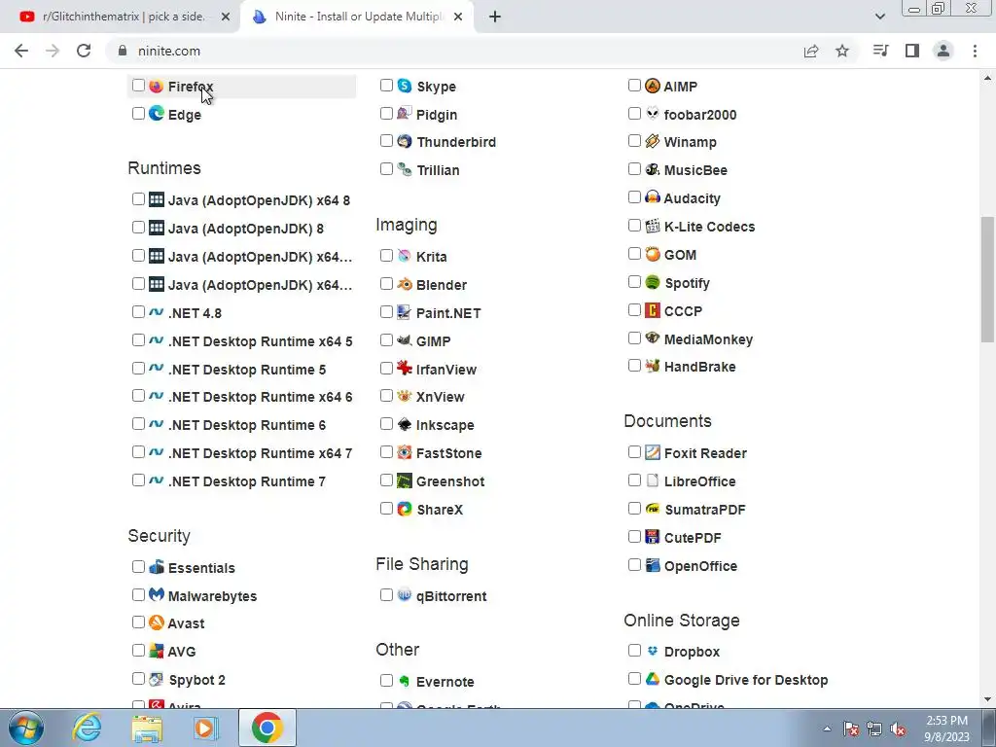This screenshot has width=996, height=747.
Task: Click the Inkscape icon
Action: coord(405,424)
